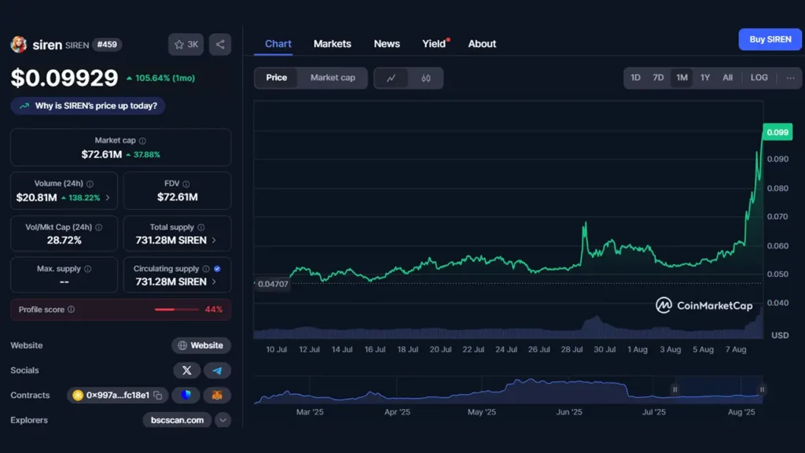Add SIREN to watchlist via star icon
The height and width of the screenshot is (453, 805).
click(x=186, y=45)
